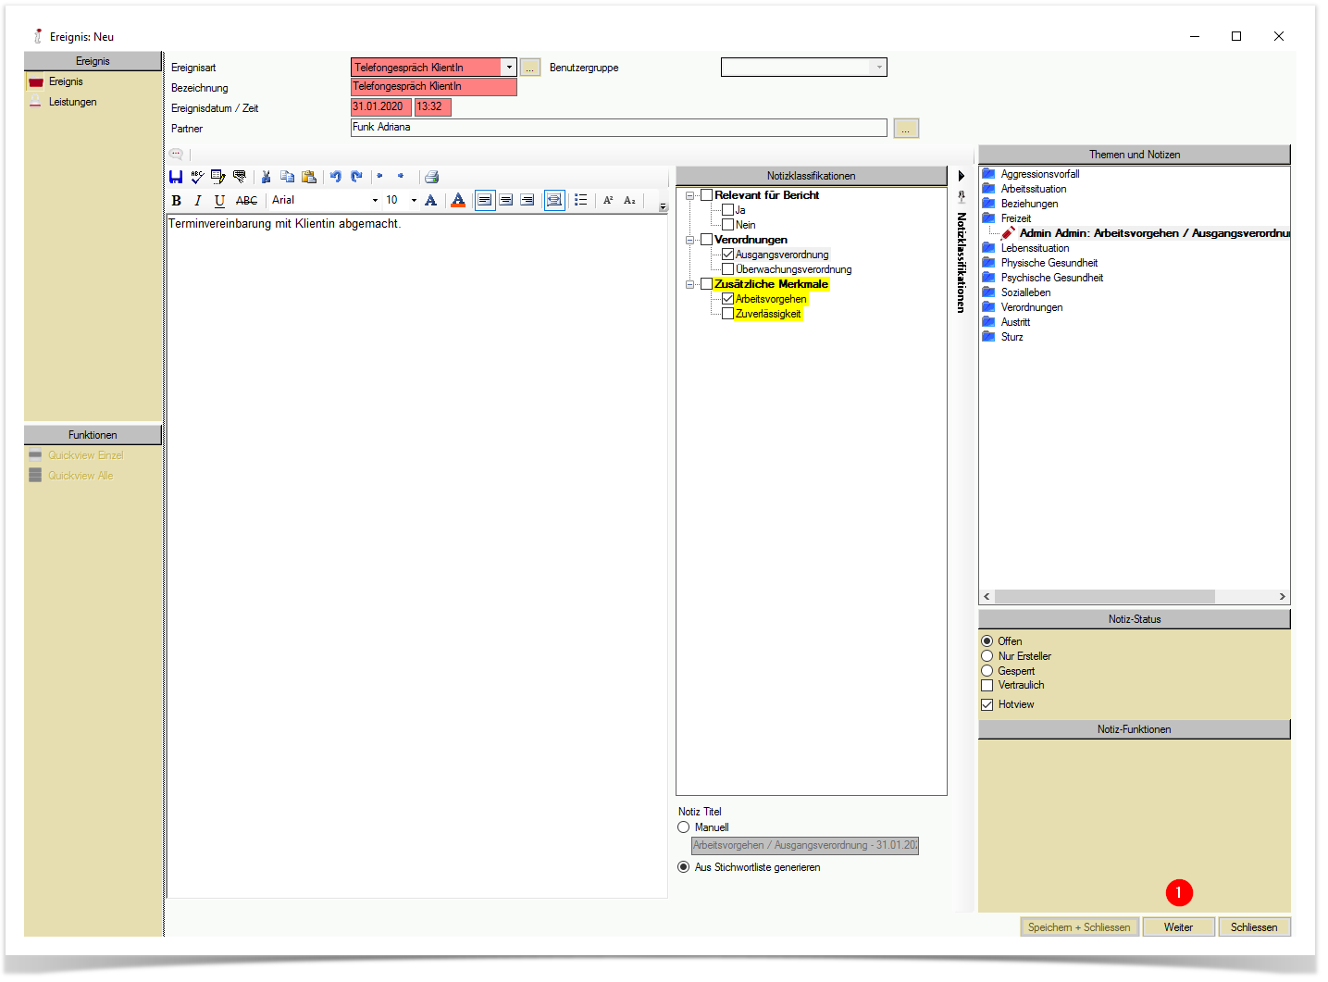Print the note with the printer icon
The image size is (1328, 982).
coord(431,177)
